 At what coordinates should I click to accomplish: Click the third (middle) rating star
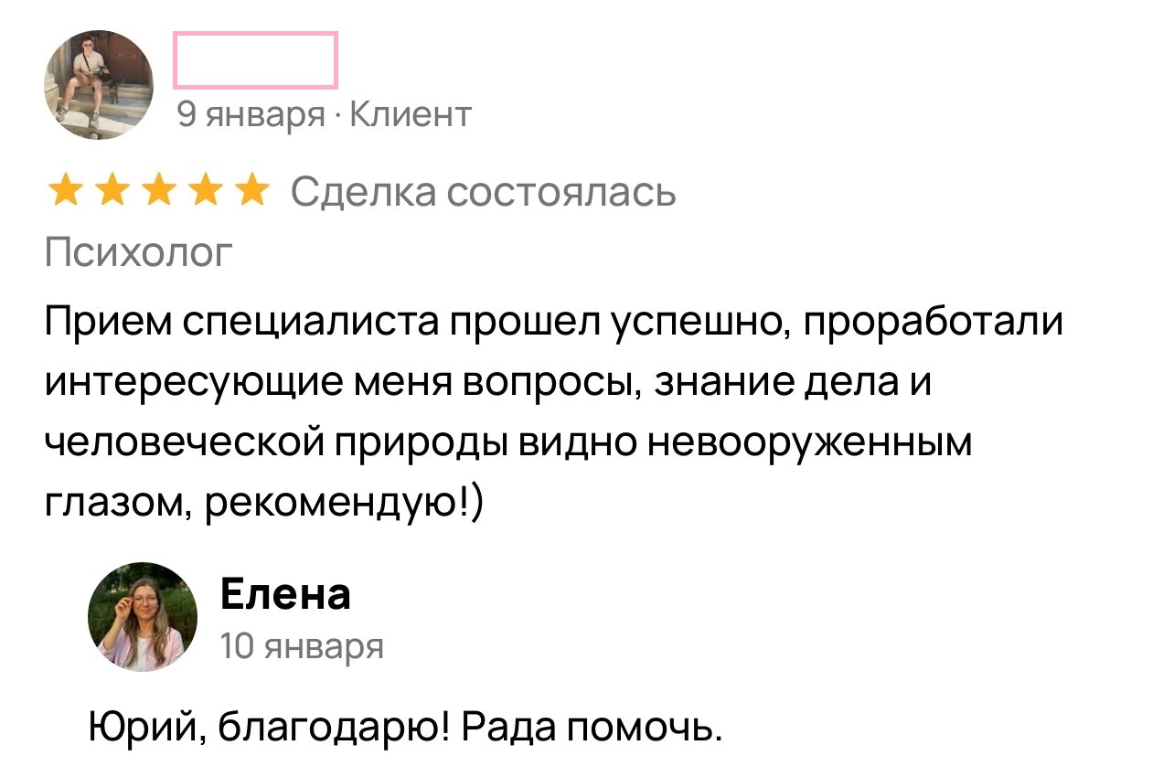pyautogui.click(x=156, y=193)
